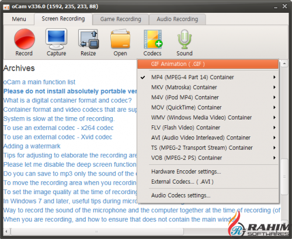This screenshot has width=292, height=239.
Task: Click the Sound microphone icon
Action: [x=185, y=39]
